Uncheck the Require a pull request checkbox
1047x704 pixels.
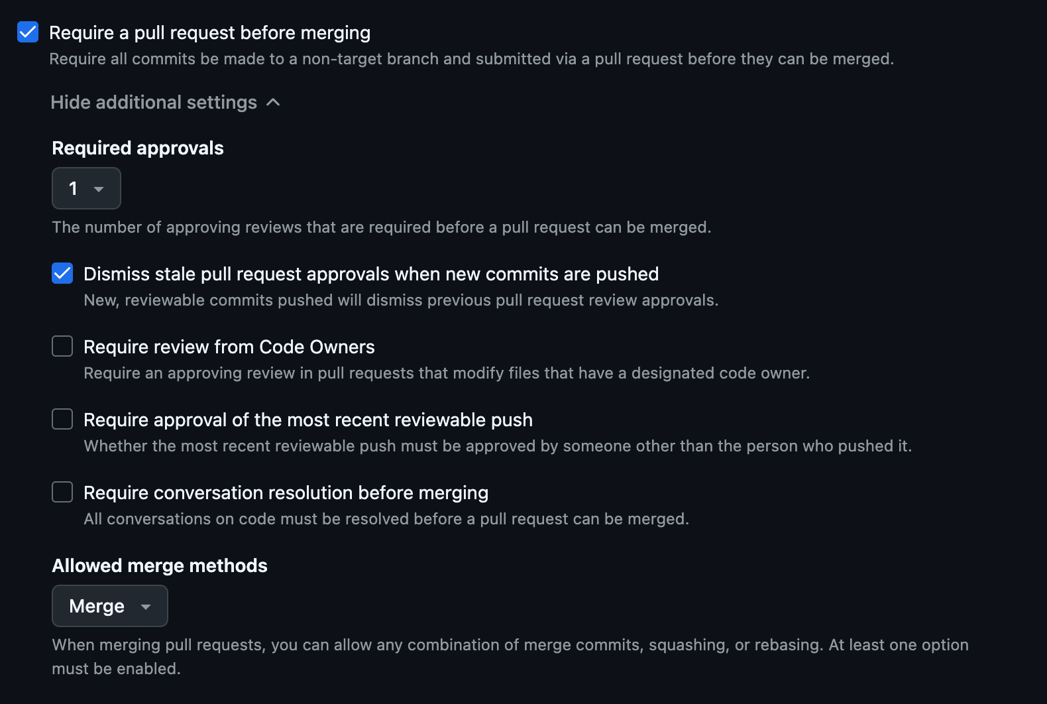point(28,32)
